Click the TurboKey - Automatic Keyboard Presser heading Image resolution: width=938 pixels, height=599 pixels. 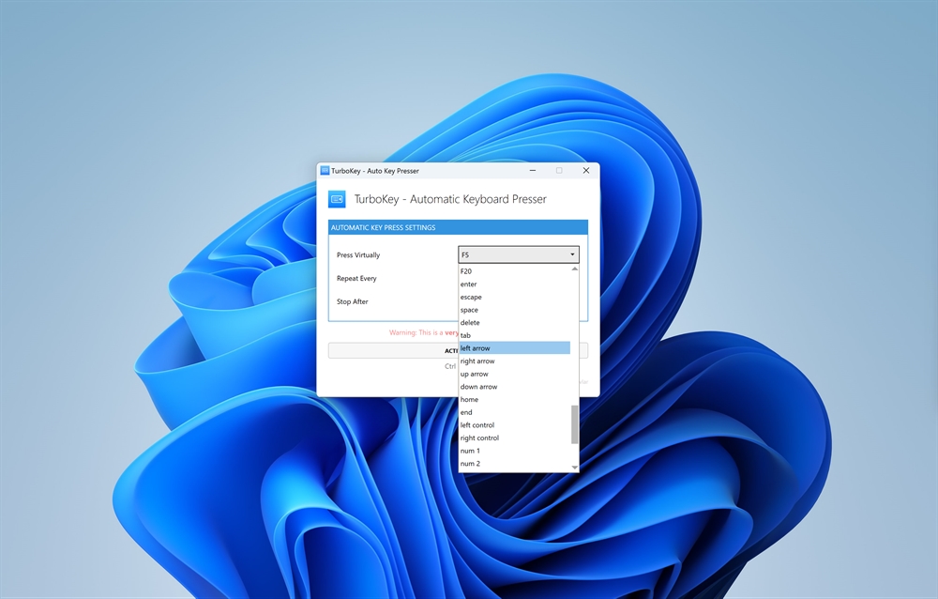450,199
